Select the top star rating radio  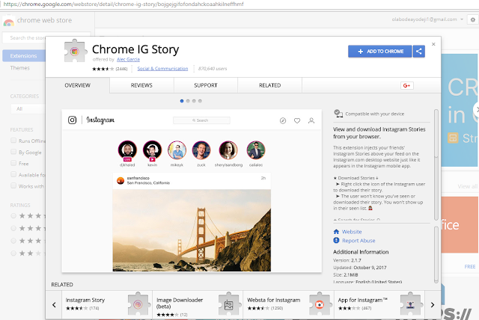pos(13,216)
